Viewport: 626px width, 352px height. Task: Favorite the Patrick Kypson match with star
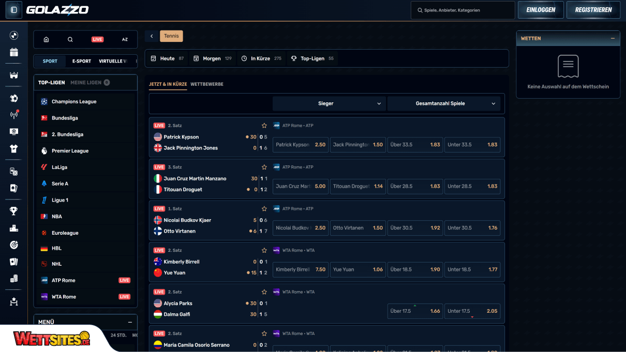(x=264, y=126)
